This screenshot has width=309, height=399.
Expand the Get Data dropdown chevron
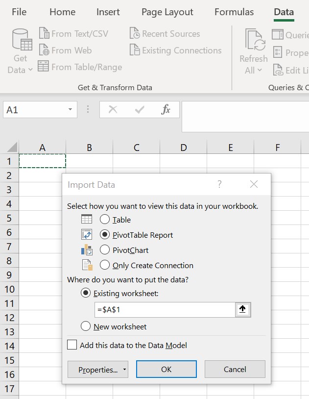coord(30,70)
